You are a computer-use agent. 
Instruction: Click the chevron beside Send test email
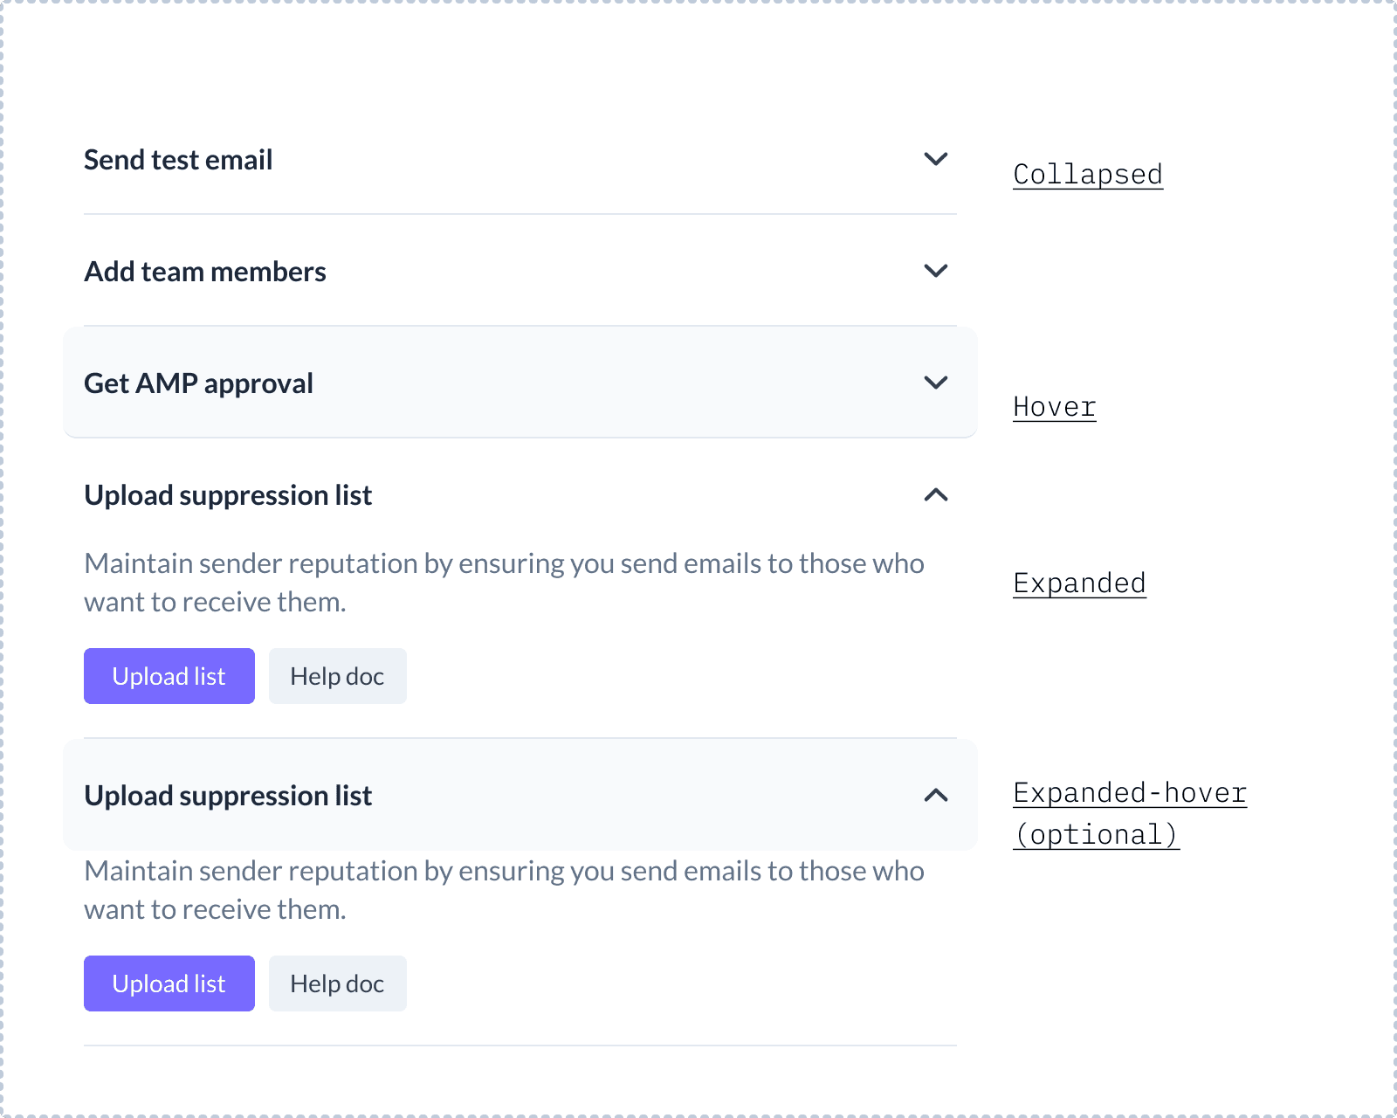936,159
